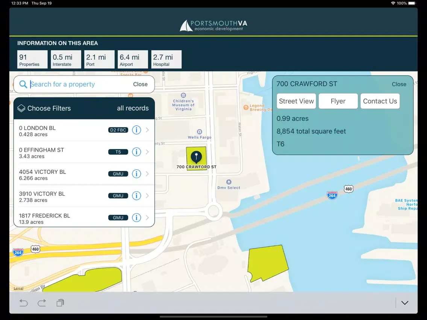Image resolution: width=427 pixels, height=320 pixels.
Task: Click the I-264 shield on the bridge
Action: [x=332, y=195]
